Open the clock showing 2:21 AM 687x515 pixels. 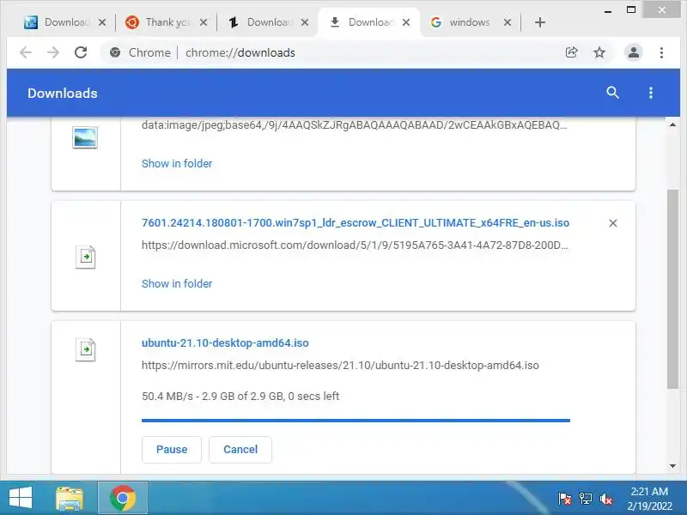point(649,499)
